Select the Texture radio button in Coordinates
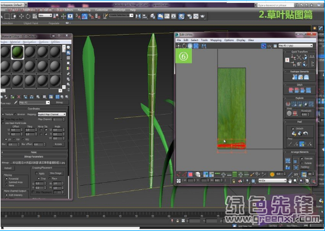The image size is (325, 231). [3, 114]
